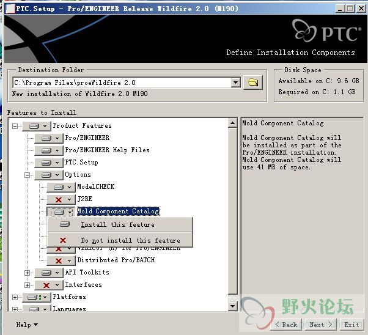Viewport: 368px width, 335px height.
Task: Expand the Platforms tree node
Action: pos(15,297)
